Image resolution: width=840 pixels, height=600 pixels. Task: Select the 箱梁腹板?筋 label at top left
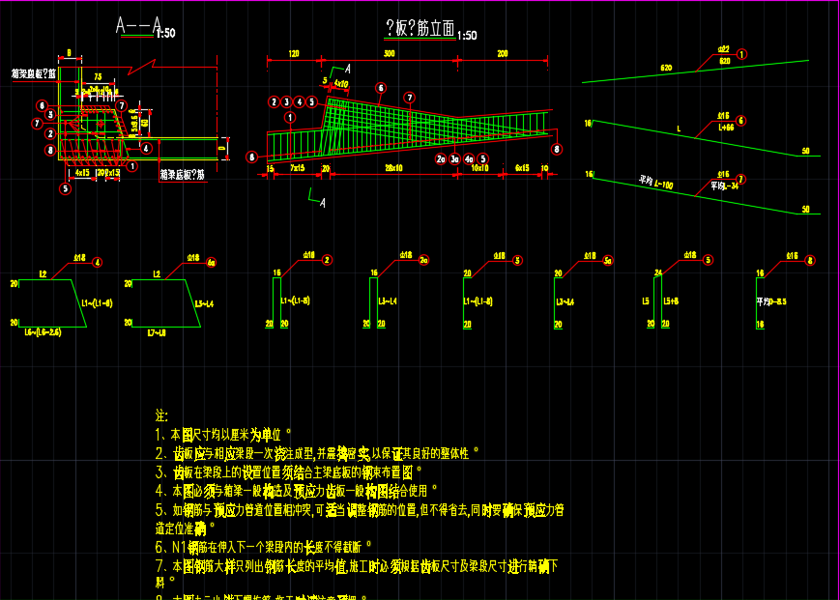(33, 72)
